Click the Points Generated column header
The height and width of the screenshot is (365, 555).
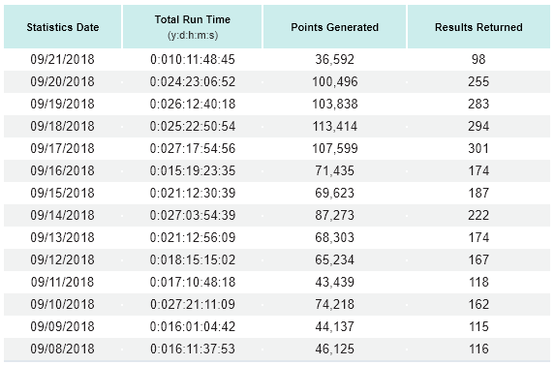coord(335,27)
